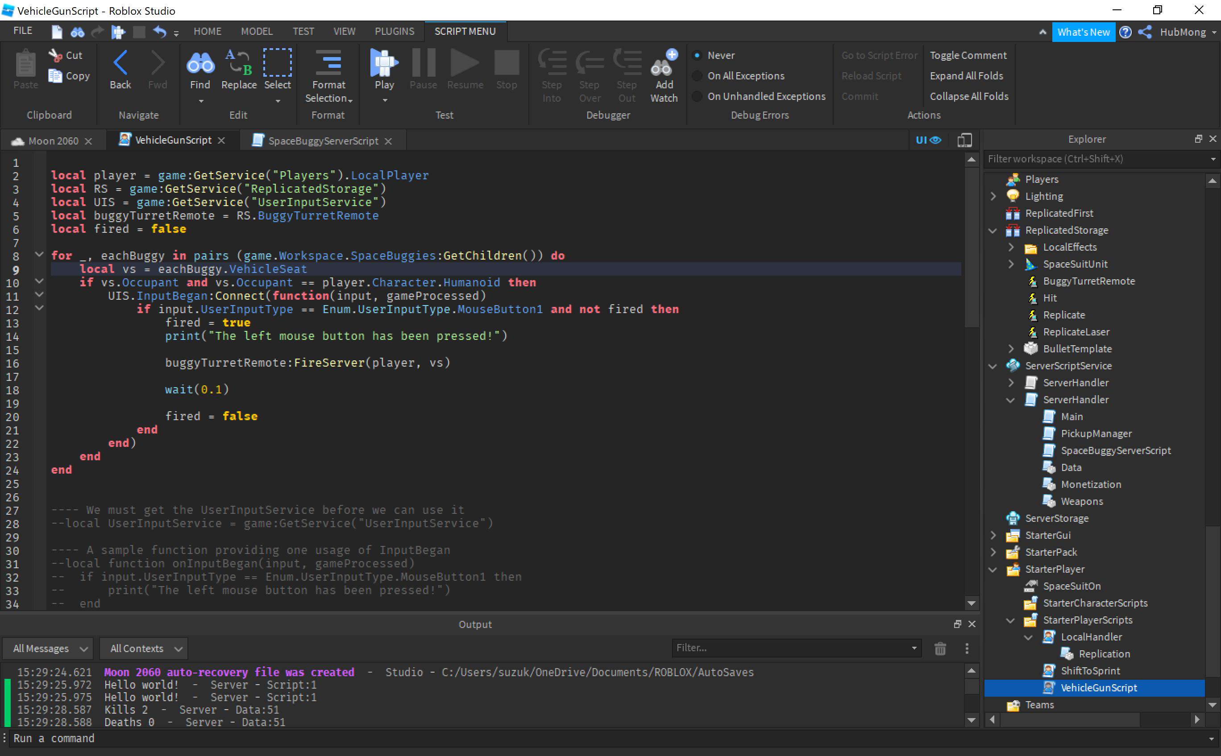This screenshot has height=756, width=1221.
Task: Click the What's New button
Action: tap(1083, 33)
